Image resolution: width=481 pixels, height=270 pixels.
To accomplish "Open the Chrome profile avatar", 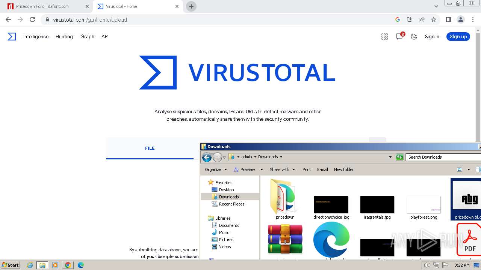I will 460,19.
